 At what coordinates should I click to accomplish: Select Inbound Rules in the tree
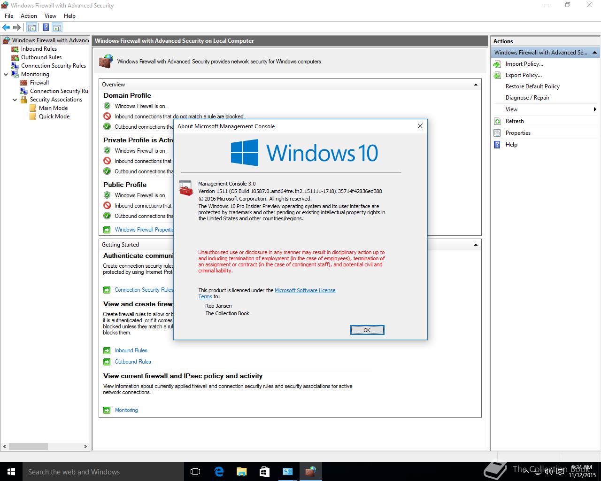(39, 49)
